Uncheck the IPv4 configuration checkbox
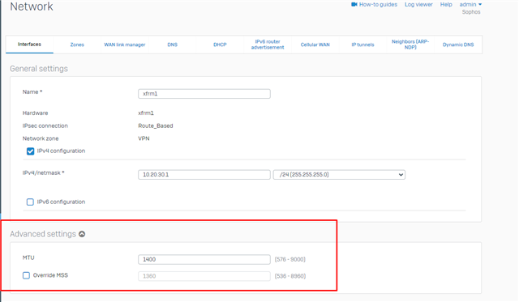This screenshot has width=519, height=302. [30, 151]
